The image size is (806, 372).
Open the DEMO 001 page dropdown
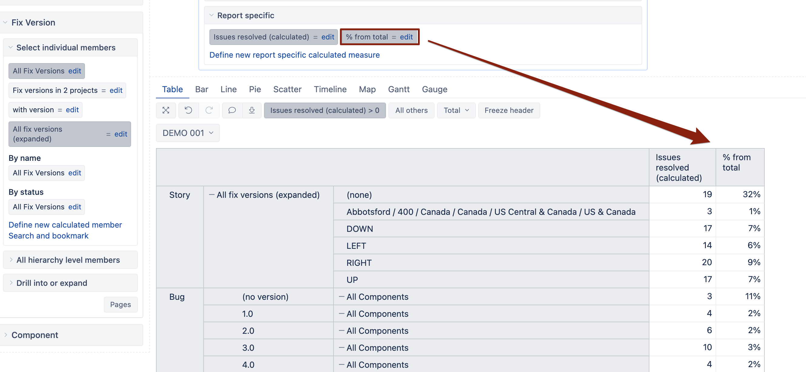tap(188, 133)
